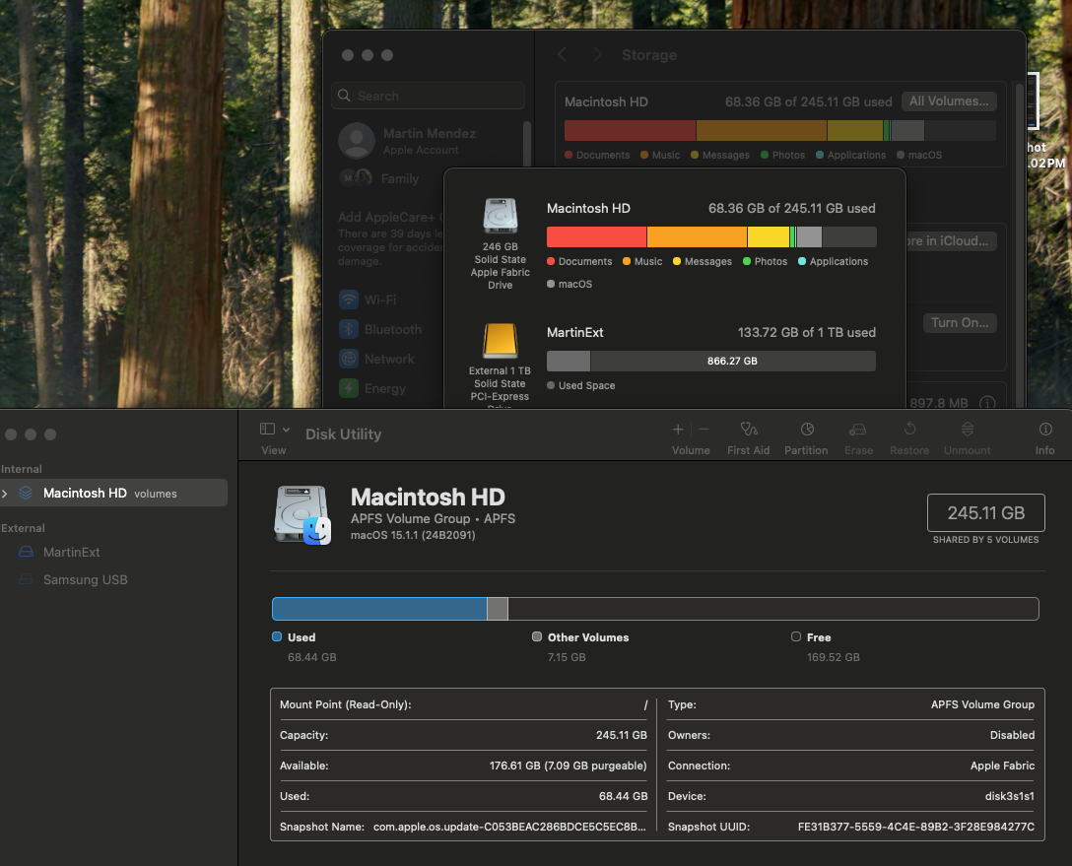The height and width of the screenshot is (866, 1072).
Task: Click the add volume plus icon
Action: click(x=678, y=430)
